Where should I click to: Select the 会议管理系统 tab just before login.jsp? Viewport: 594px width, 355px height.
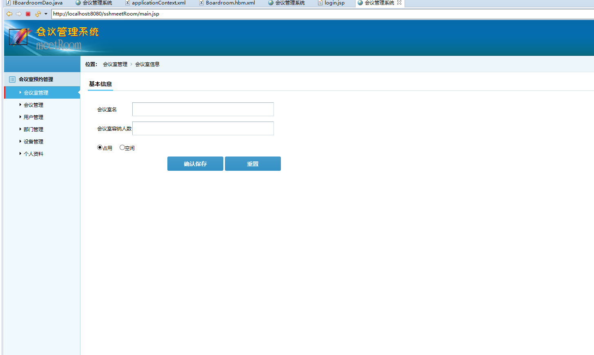point(287,3)
